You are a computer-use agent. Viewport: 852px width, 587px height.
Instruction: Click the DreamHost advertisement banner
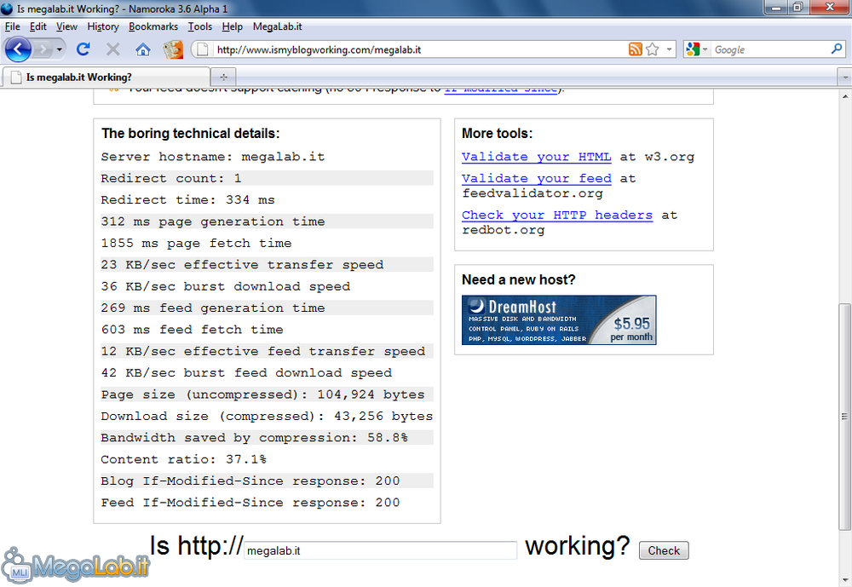(559, 320)
